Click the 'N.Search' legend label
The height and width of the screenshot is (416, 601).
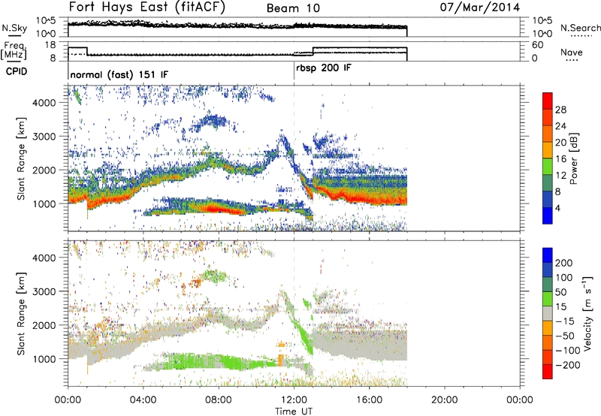pyautogui.click(x=580, y=28)
